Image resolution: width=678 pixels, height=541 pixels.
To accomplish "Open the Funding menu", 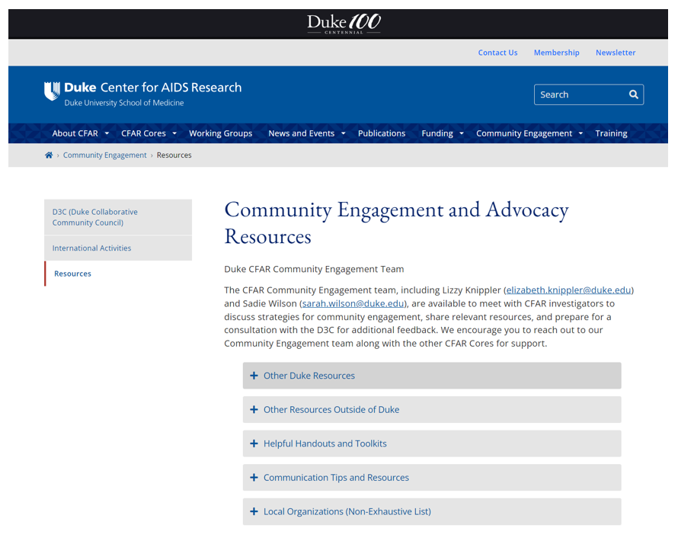I will (x=437, y=133).
